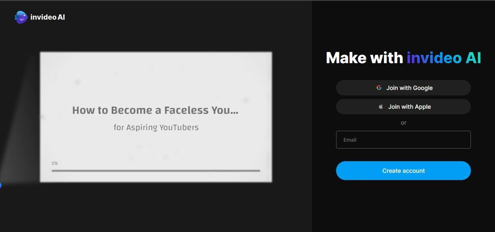Click the title "How to Become a Faceless You…"
The image size is (495, 232).
coord(156,110)
